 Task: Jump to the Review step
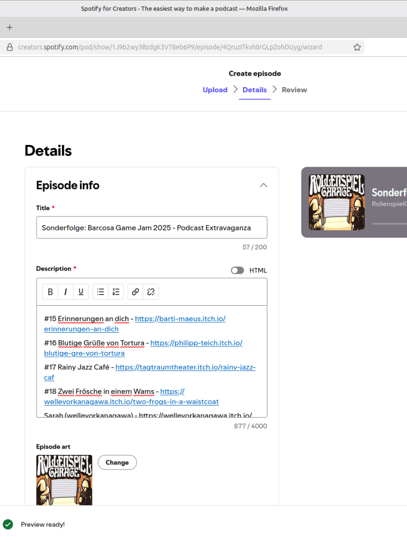coord(294,90)
